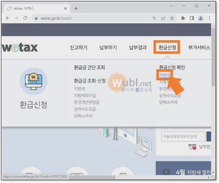Open the profile avatar icon
The image size is (219, 183).
pos(201,18)
